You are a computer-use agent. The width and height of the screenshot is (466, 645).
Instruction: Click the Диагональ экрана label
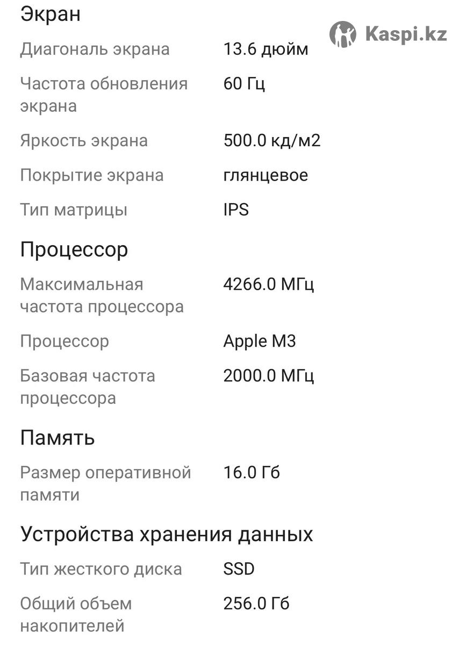click(95, 49)
